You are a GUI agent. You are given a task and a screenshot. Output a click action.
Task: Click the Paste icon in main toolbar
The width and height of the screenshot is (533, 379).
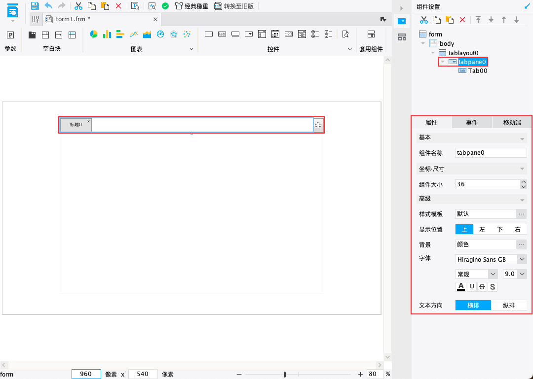105,6
